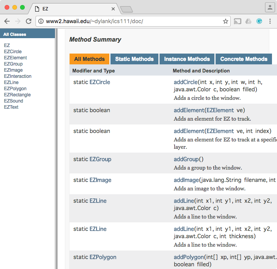This screenshot has height=269, width=277.
Task: Reload the page with the refresh icon
Action: click(29, 21)
